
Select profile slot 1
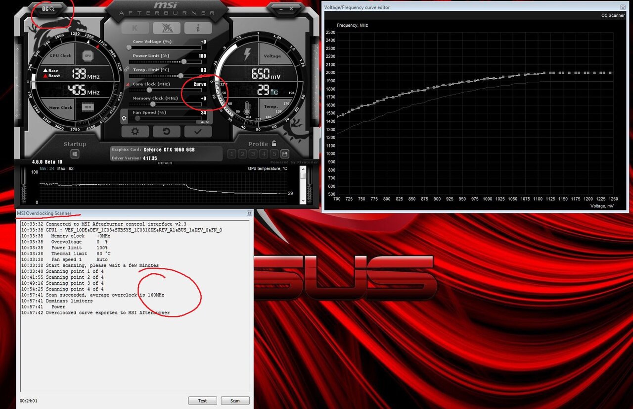click(x=231, y=154)
